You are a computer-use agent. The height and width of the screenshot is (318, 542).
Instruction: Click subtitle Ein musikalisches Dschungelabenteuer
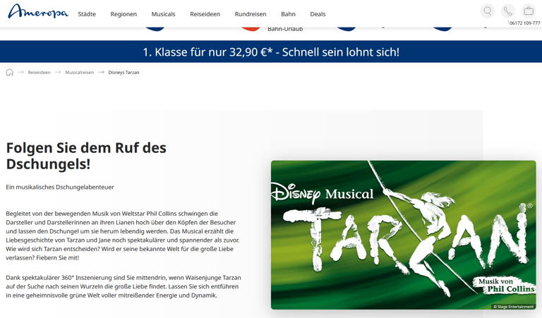[x=60, y=187]
